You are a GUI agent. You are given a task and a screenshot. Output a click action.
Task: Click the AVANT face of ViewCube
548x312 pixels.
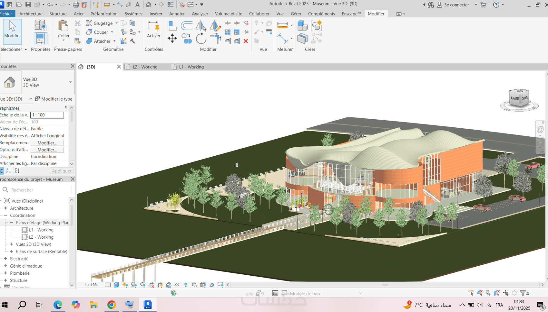tap(515, 98)
